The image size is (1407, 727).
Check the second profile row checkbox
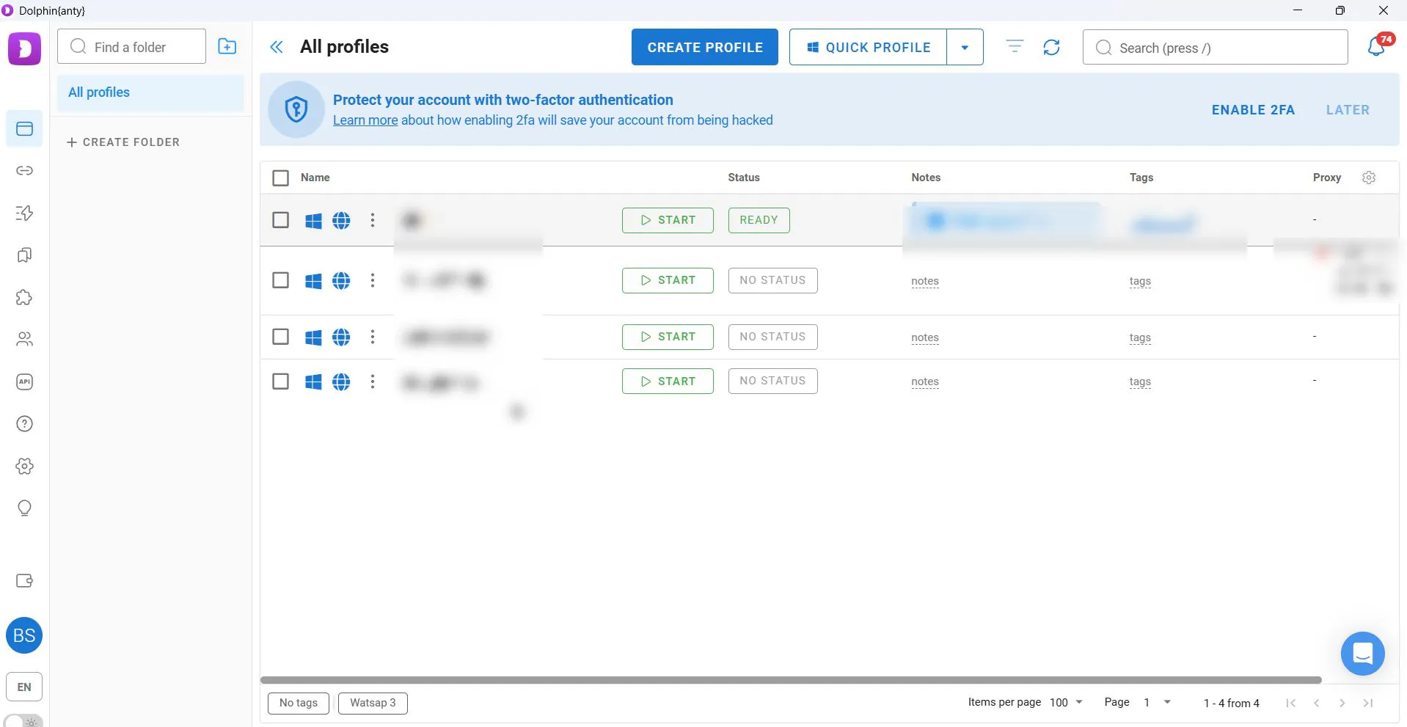tap(280, 280)
